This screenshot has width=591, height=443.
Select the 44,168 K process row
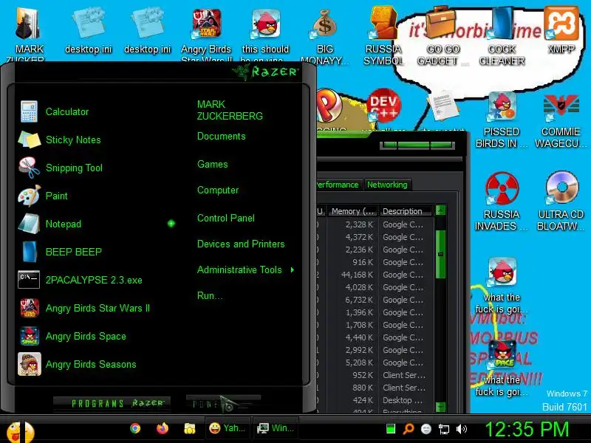[x=375, y=275]
